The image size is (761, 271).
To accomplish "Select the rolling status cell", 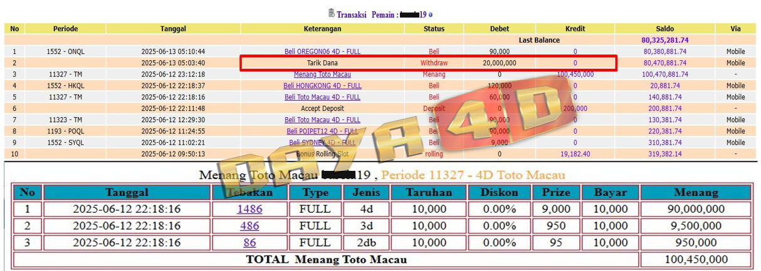I will pyautogui.click(x=434, y=153).
